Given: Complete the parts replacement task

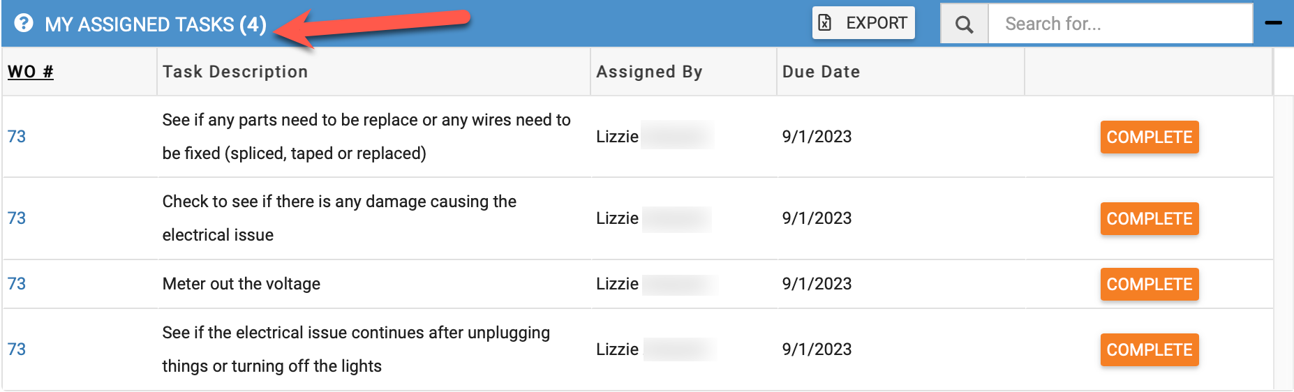Looking at the screenshot, I should 1150,137.
